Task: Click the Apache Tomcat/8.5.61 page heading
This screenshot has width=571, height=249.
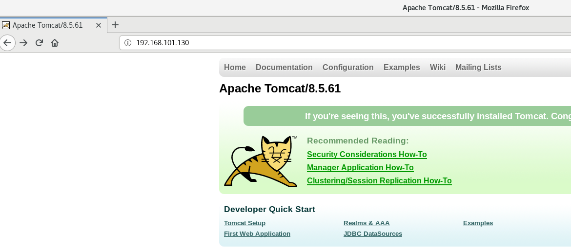Action: [280, 89]
